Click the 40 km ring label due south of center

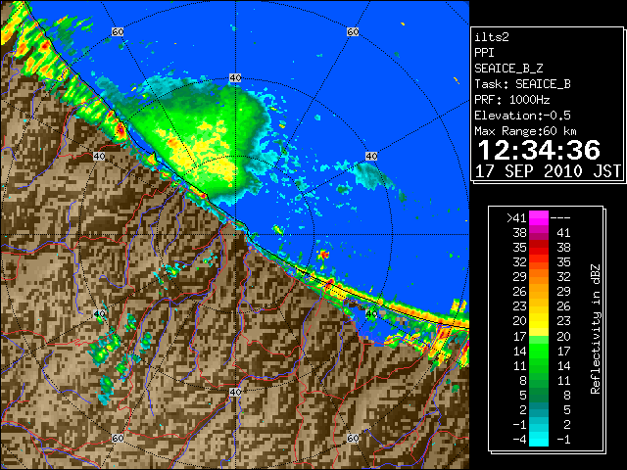pos(235,392)
